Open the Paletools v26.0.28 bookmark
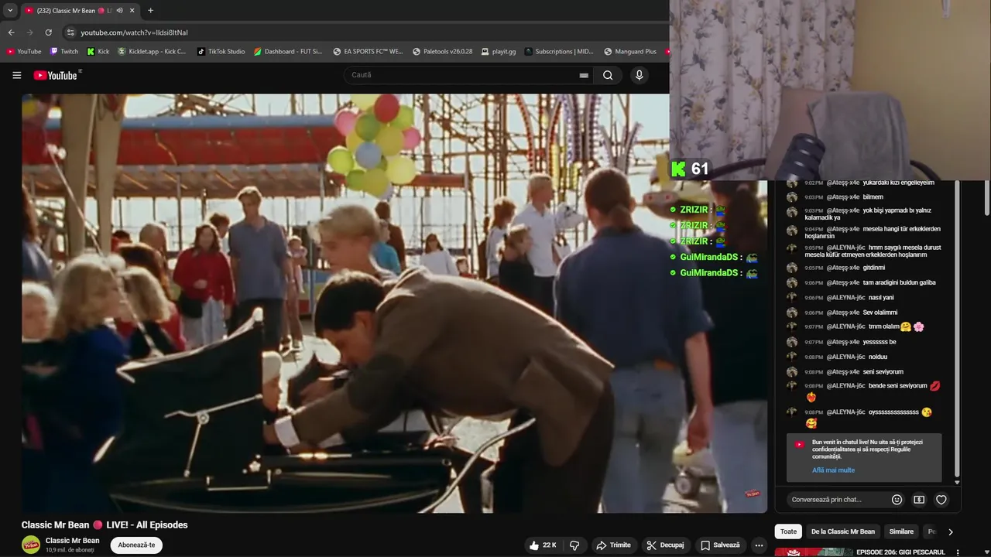The width and height of the screenshot is (991, 557). coord(442,52)
